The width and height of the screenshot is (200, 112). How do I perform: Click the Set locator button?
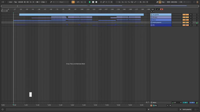pos(152,9)
